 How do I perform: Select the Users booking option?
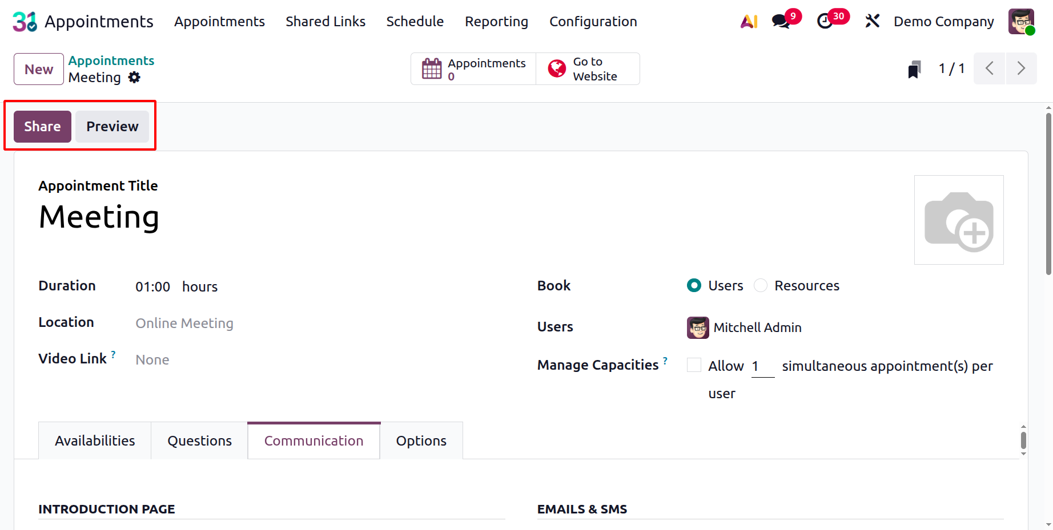693,285
